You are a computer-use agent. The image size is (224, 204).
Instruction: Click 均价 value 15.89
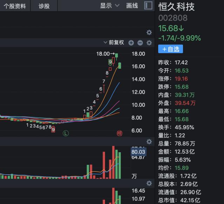coord(182,168)
